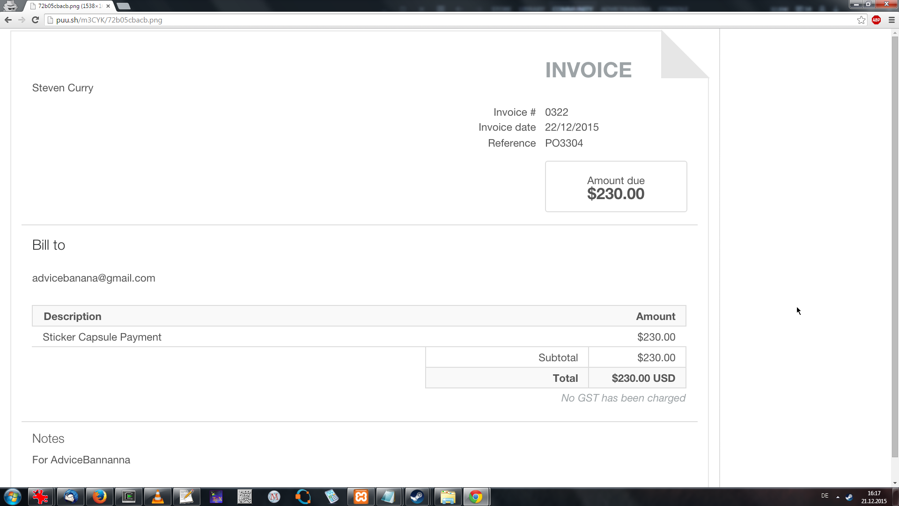Open a new tab button
Viewport: 899px width, 506px height.
[x=124, y=6]
